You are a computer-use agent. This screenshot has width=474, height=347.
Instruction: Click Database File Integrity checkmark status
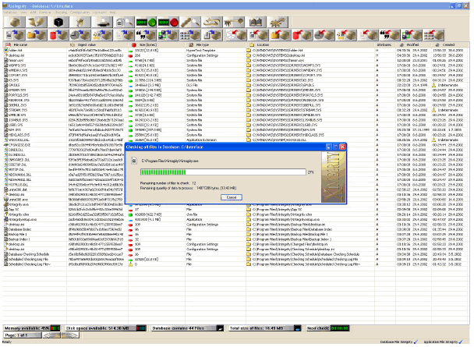(399, 342)
